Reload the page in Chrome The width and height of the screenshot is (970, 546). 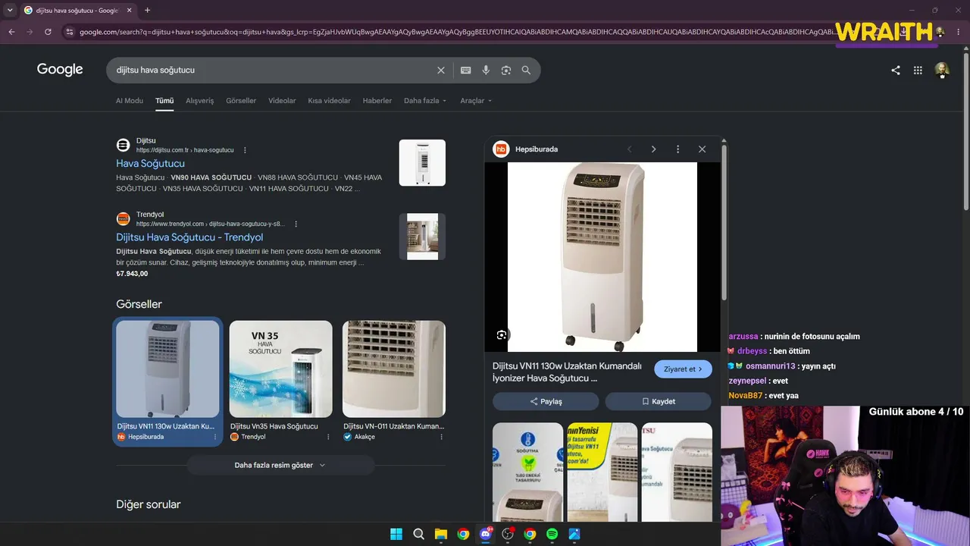pos(48,32)
